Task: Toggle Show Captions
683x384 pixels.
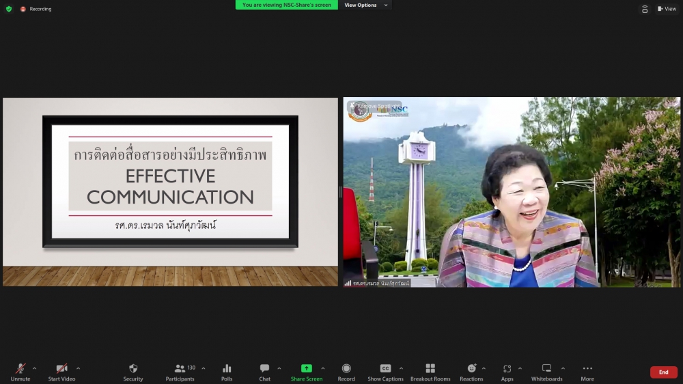Action: click(x=385, y=369)
